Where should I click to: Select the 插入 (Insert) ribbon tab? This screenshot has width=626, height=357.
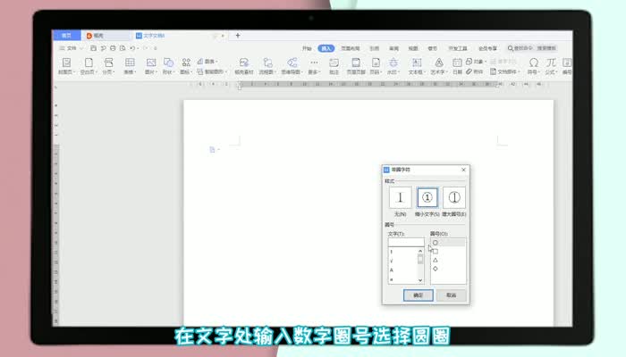326,48
